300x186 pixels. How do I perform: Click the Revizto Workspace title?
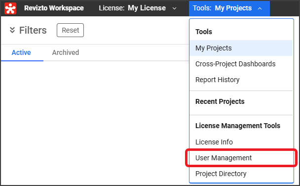54,8
